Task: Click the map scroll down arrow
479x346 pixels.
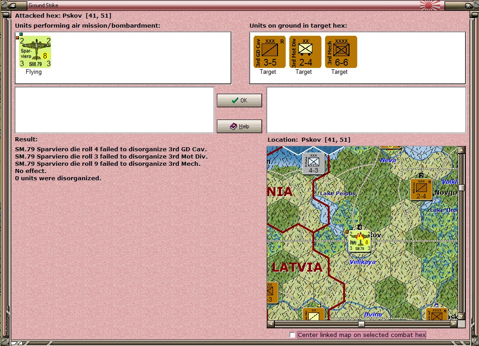Action: point(462,317)
